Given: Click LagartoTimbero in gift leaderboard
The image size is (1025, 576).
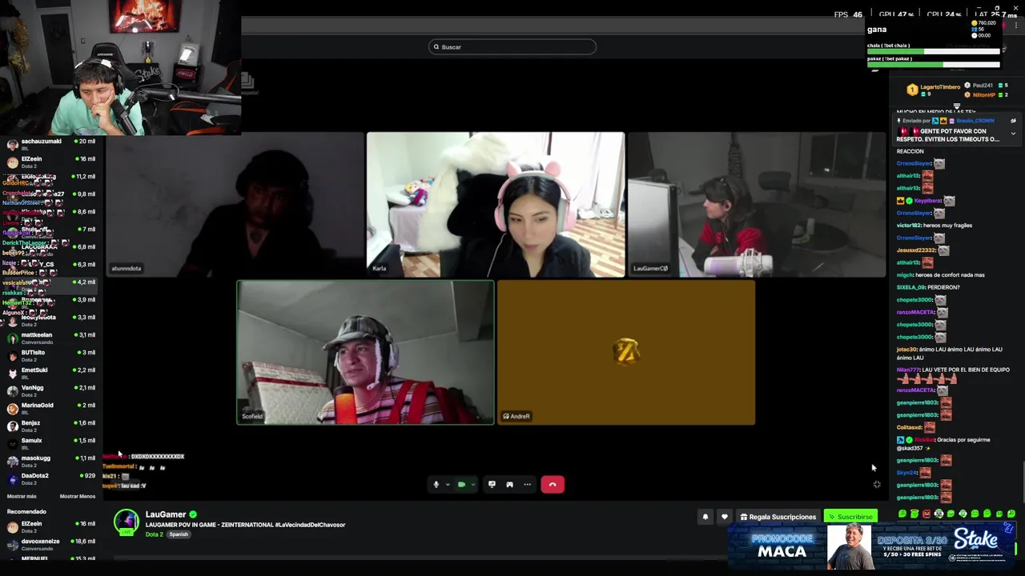Looking at the screenshot, I should tap(940, 86).
